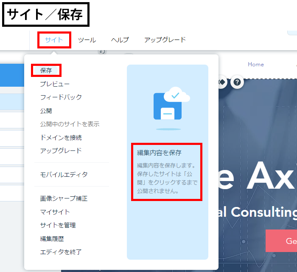Viewport: 297px width, 272px height.
Task: Click the red Ge… button on canvas
Action: [281, 241]
